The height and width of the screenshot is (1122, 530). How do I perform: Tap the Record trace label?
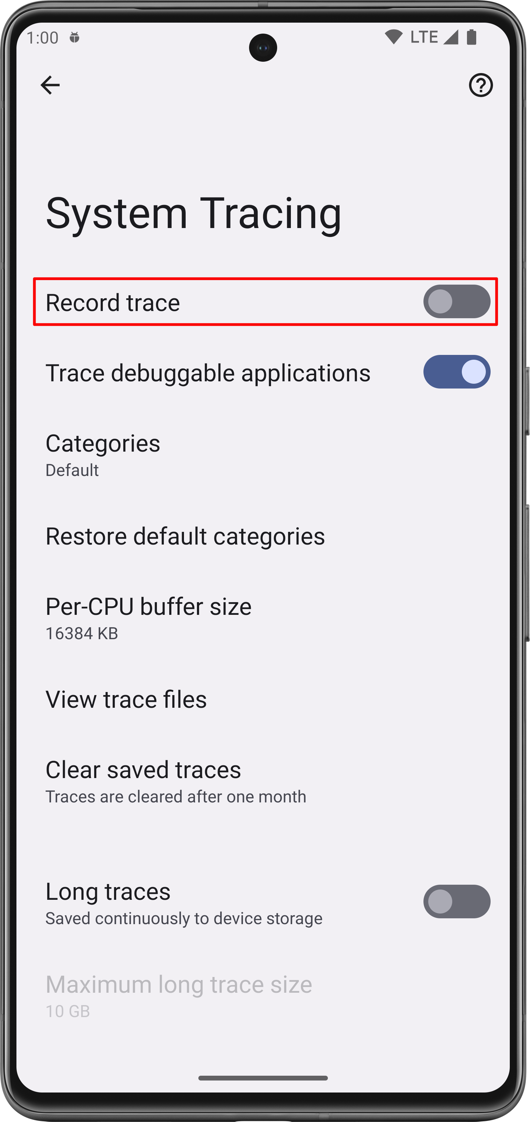pos(113,302)
